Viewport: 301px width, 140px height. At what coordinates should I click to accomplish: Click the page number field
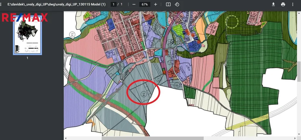114,4
